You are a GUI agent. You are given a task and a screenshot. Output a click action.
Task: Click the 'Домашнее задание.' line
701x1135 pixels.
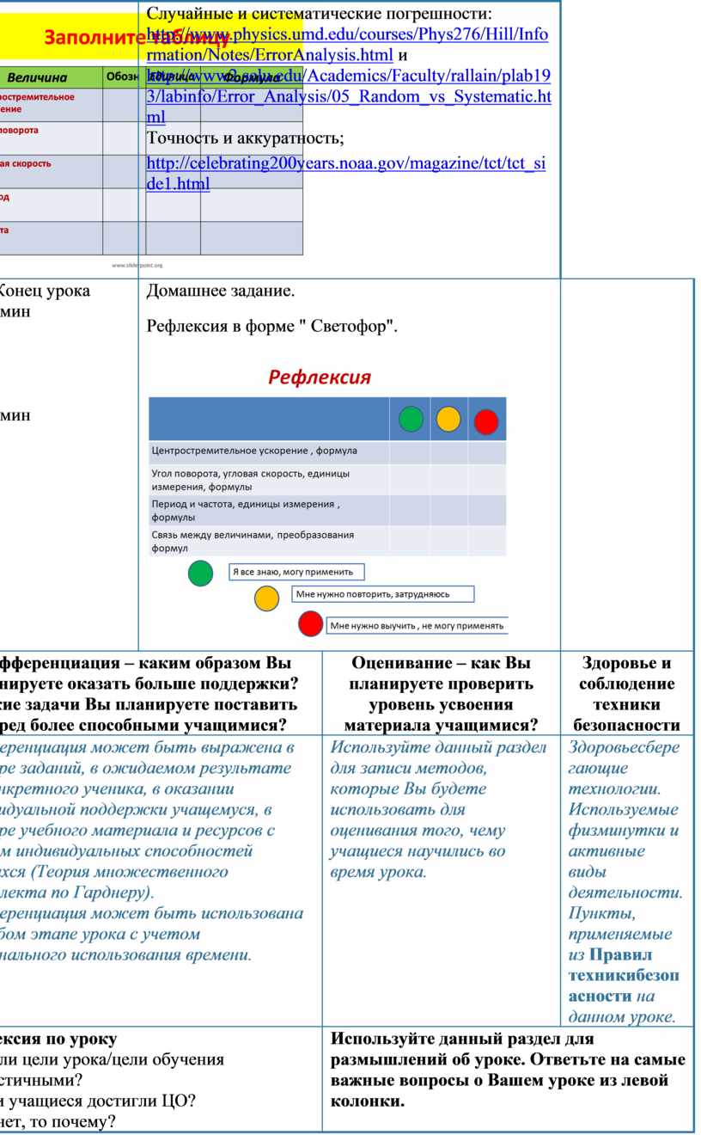click(221, 291)
